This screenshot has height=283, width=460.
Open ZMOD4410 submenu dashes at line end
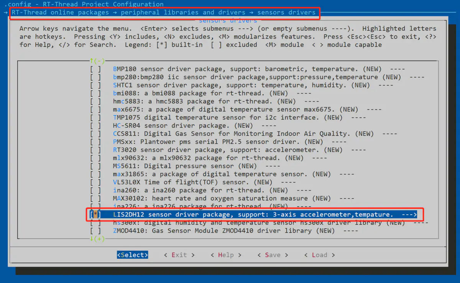pos(350,231)
